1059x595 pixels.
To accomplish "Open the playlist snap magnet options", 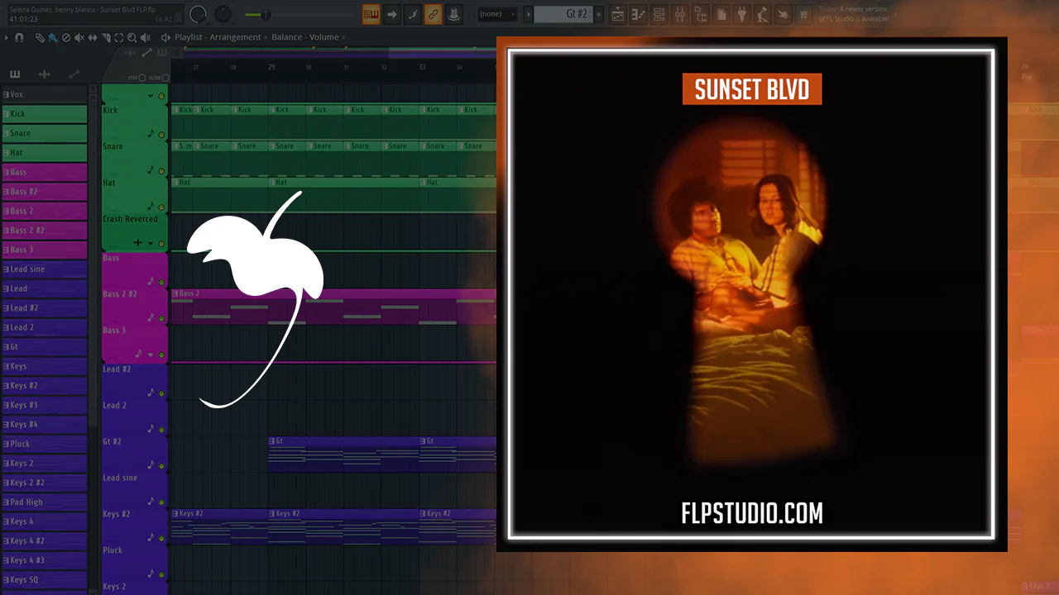I will point(20,38).
